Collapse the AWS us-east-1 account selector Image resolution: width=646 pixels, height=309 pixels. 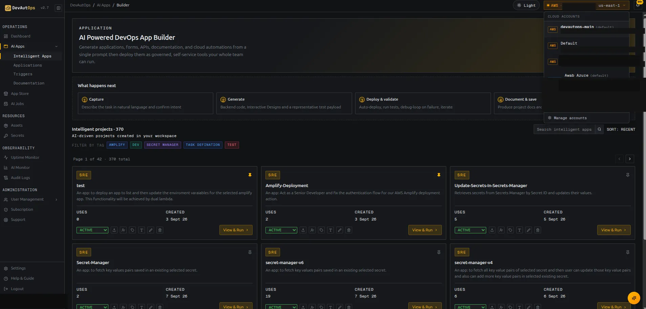pos(586,5)
